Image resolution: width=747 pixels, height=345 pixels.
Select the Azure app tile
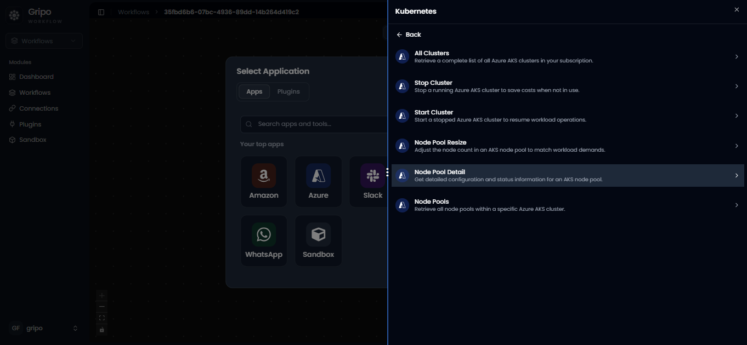click(x=319, y=182)
